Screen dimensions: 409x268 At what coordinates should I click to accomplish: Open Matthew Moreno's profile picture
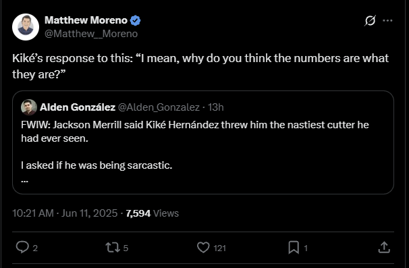(x=26, y=27)
